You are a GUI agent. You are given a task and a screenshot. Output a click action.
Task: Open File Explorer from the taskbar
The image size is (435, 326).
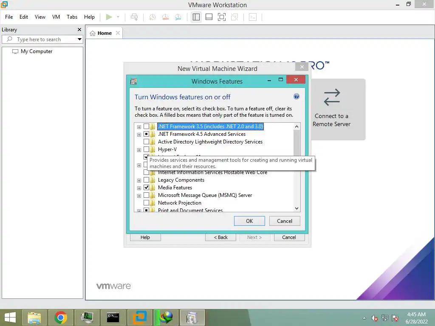[34, 318]
